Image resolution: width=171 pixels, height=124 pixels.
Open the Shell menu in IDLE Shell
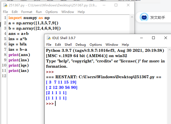point(68,44)
